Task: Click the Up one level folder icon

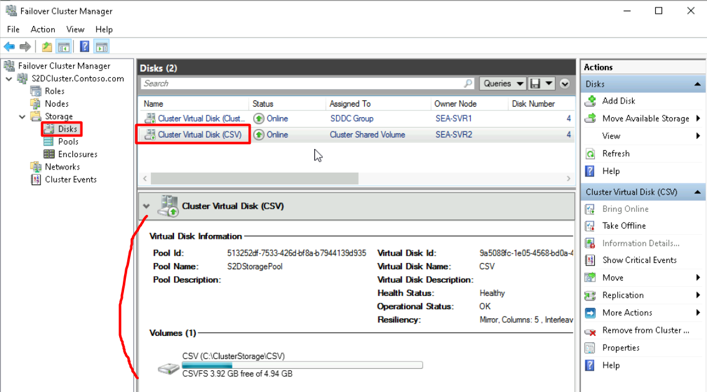Action: click(47, 46)
